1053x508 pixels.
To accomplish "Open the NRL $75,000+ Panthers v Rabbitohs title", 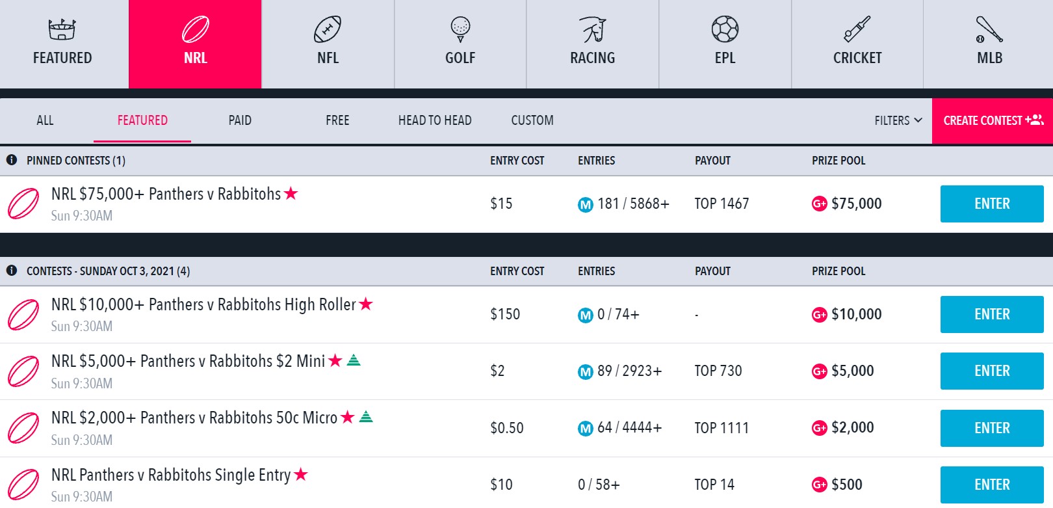I will point(166,194).
